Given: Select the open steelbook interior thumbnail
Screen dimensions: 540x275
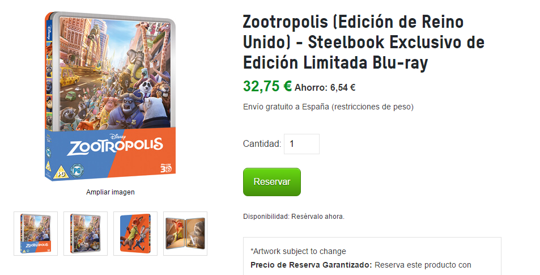Looking at the screenshot, I should [x=185, y=233].
